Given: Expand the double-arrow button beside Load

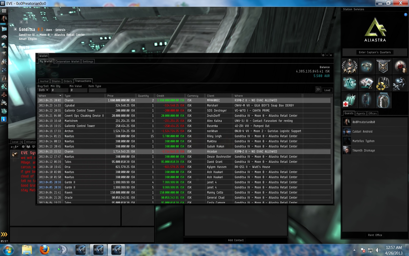Looking at the screenshot, I should [x=318, y=89].
